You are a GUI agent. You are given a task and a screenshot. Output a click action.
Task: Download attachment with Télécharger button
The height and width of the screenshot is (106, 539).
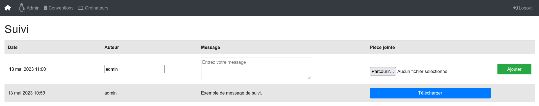click(x=430, y=93)
